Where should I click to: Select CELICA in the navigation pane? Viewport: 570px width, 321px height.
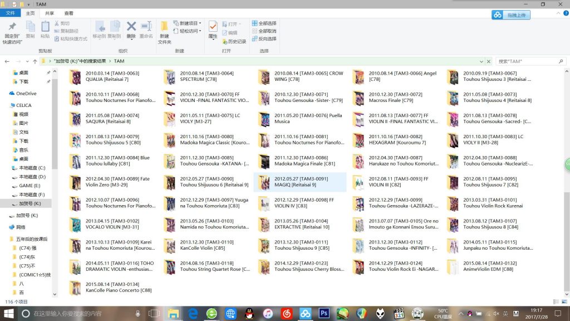(23, 105)
